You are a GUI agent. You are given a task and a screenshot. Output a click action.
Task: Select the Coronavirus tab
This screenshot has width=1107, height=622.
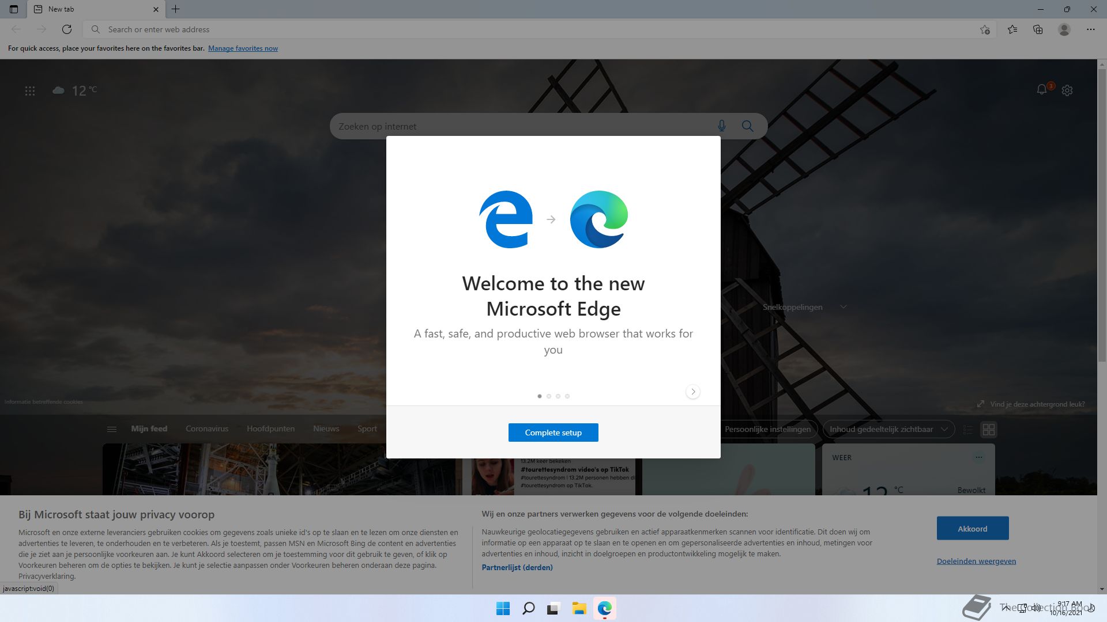[x=207, y=428]
